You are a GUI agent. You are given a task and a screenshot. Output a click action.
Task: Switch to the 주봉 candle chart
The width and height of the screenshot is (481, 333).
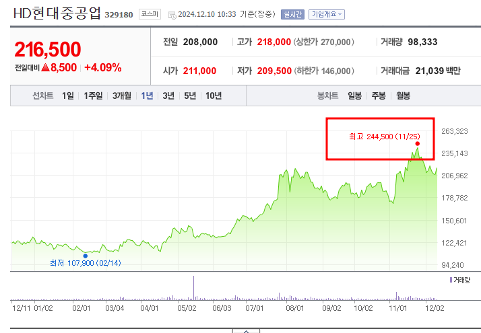click(379, 96)
